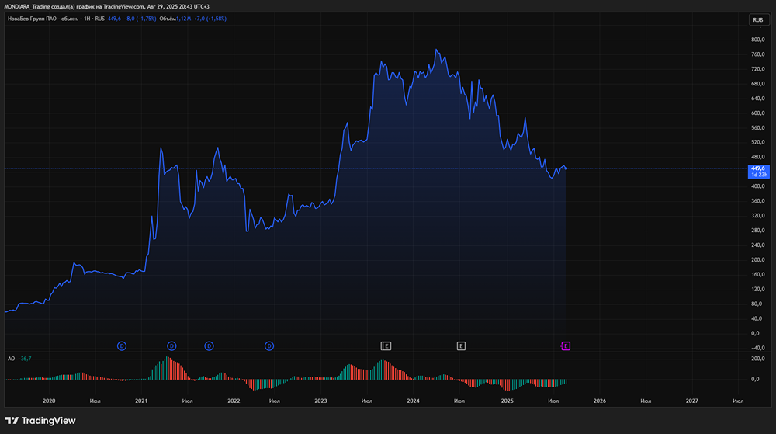This screenshot has height=434, width=776.
Task: Click the volume change '+7,0 (+1,58%)'
Action: point(210,19)
